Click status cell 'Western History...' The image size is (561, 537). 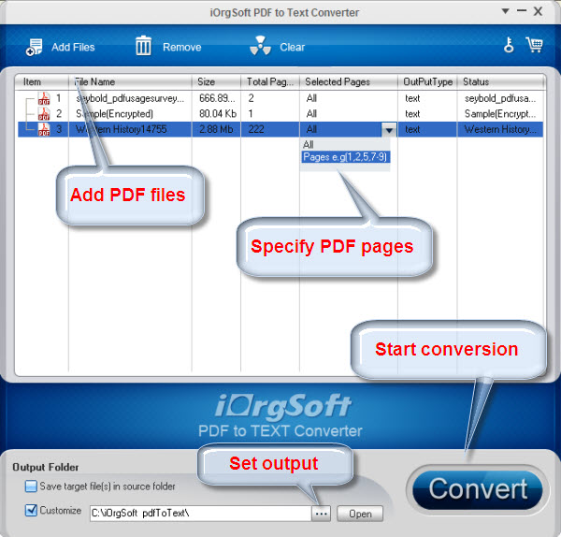click(x=500, y=129)
